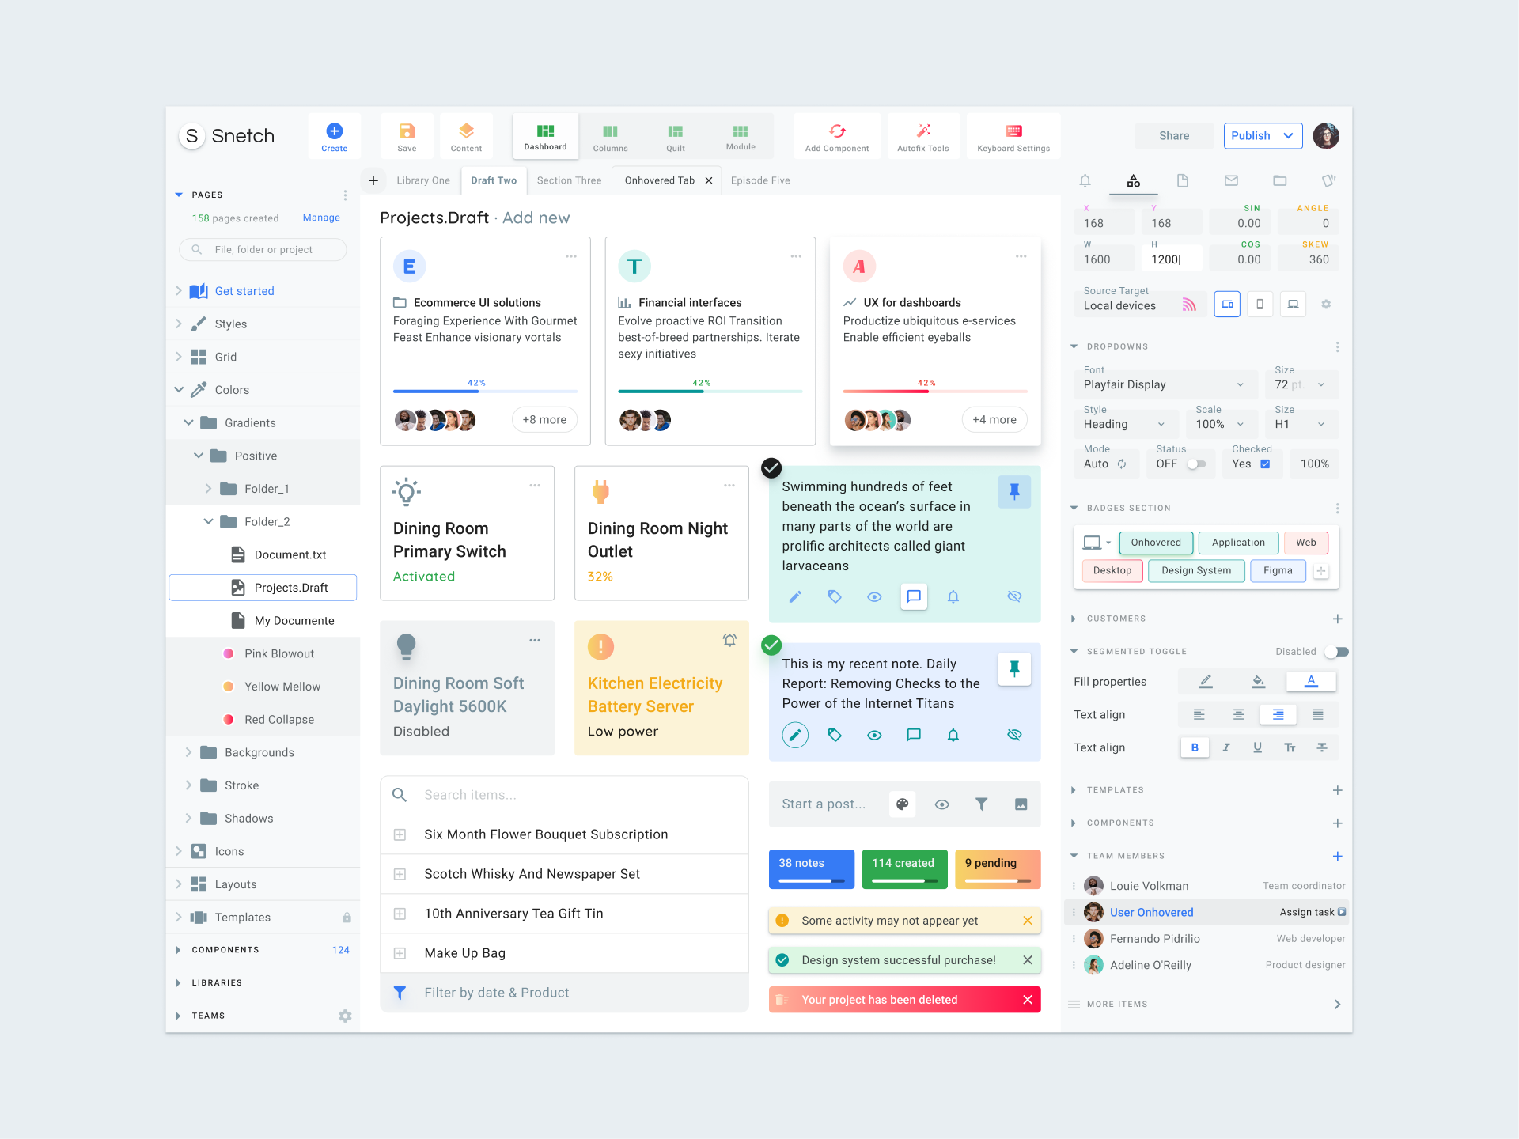Select the Columns layout icon

pos(610,131)
